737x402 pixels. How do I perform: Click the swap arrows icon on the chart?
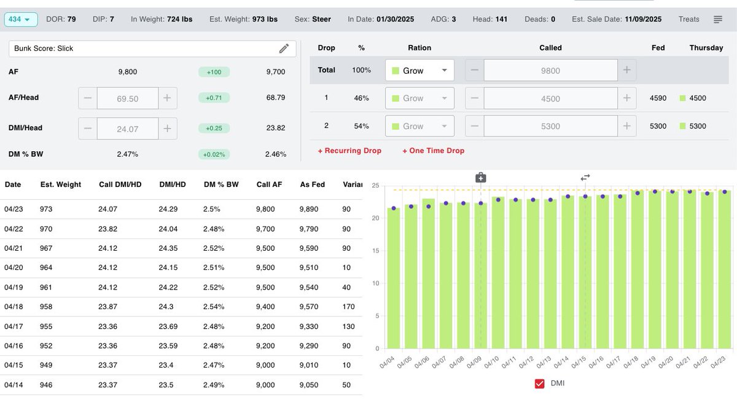(585, 177)
